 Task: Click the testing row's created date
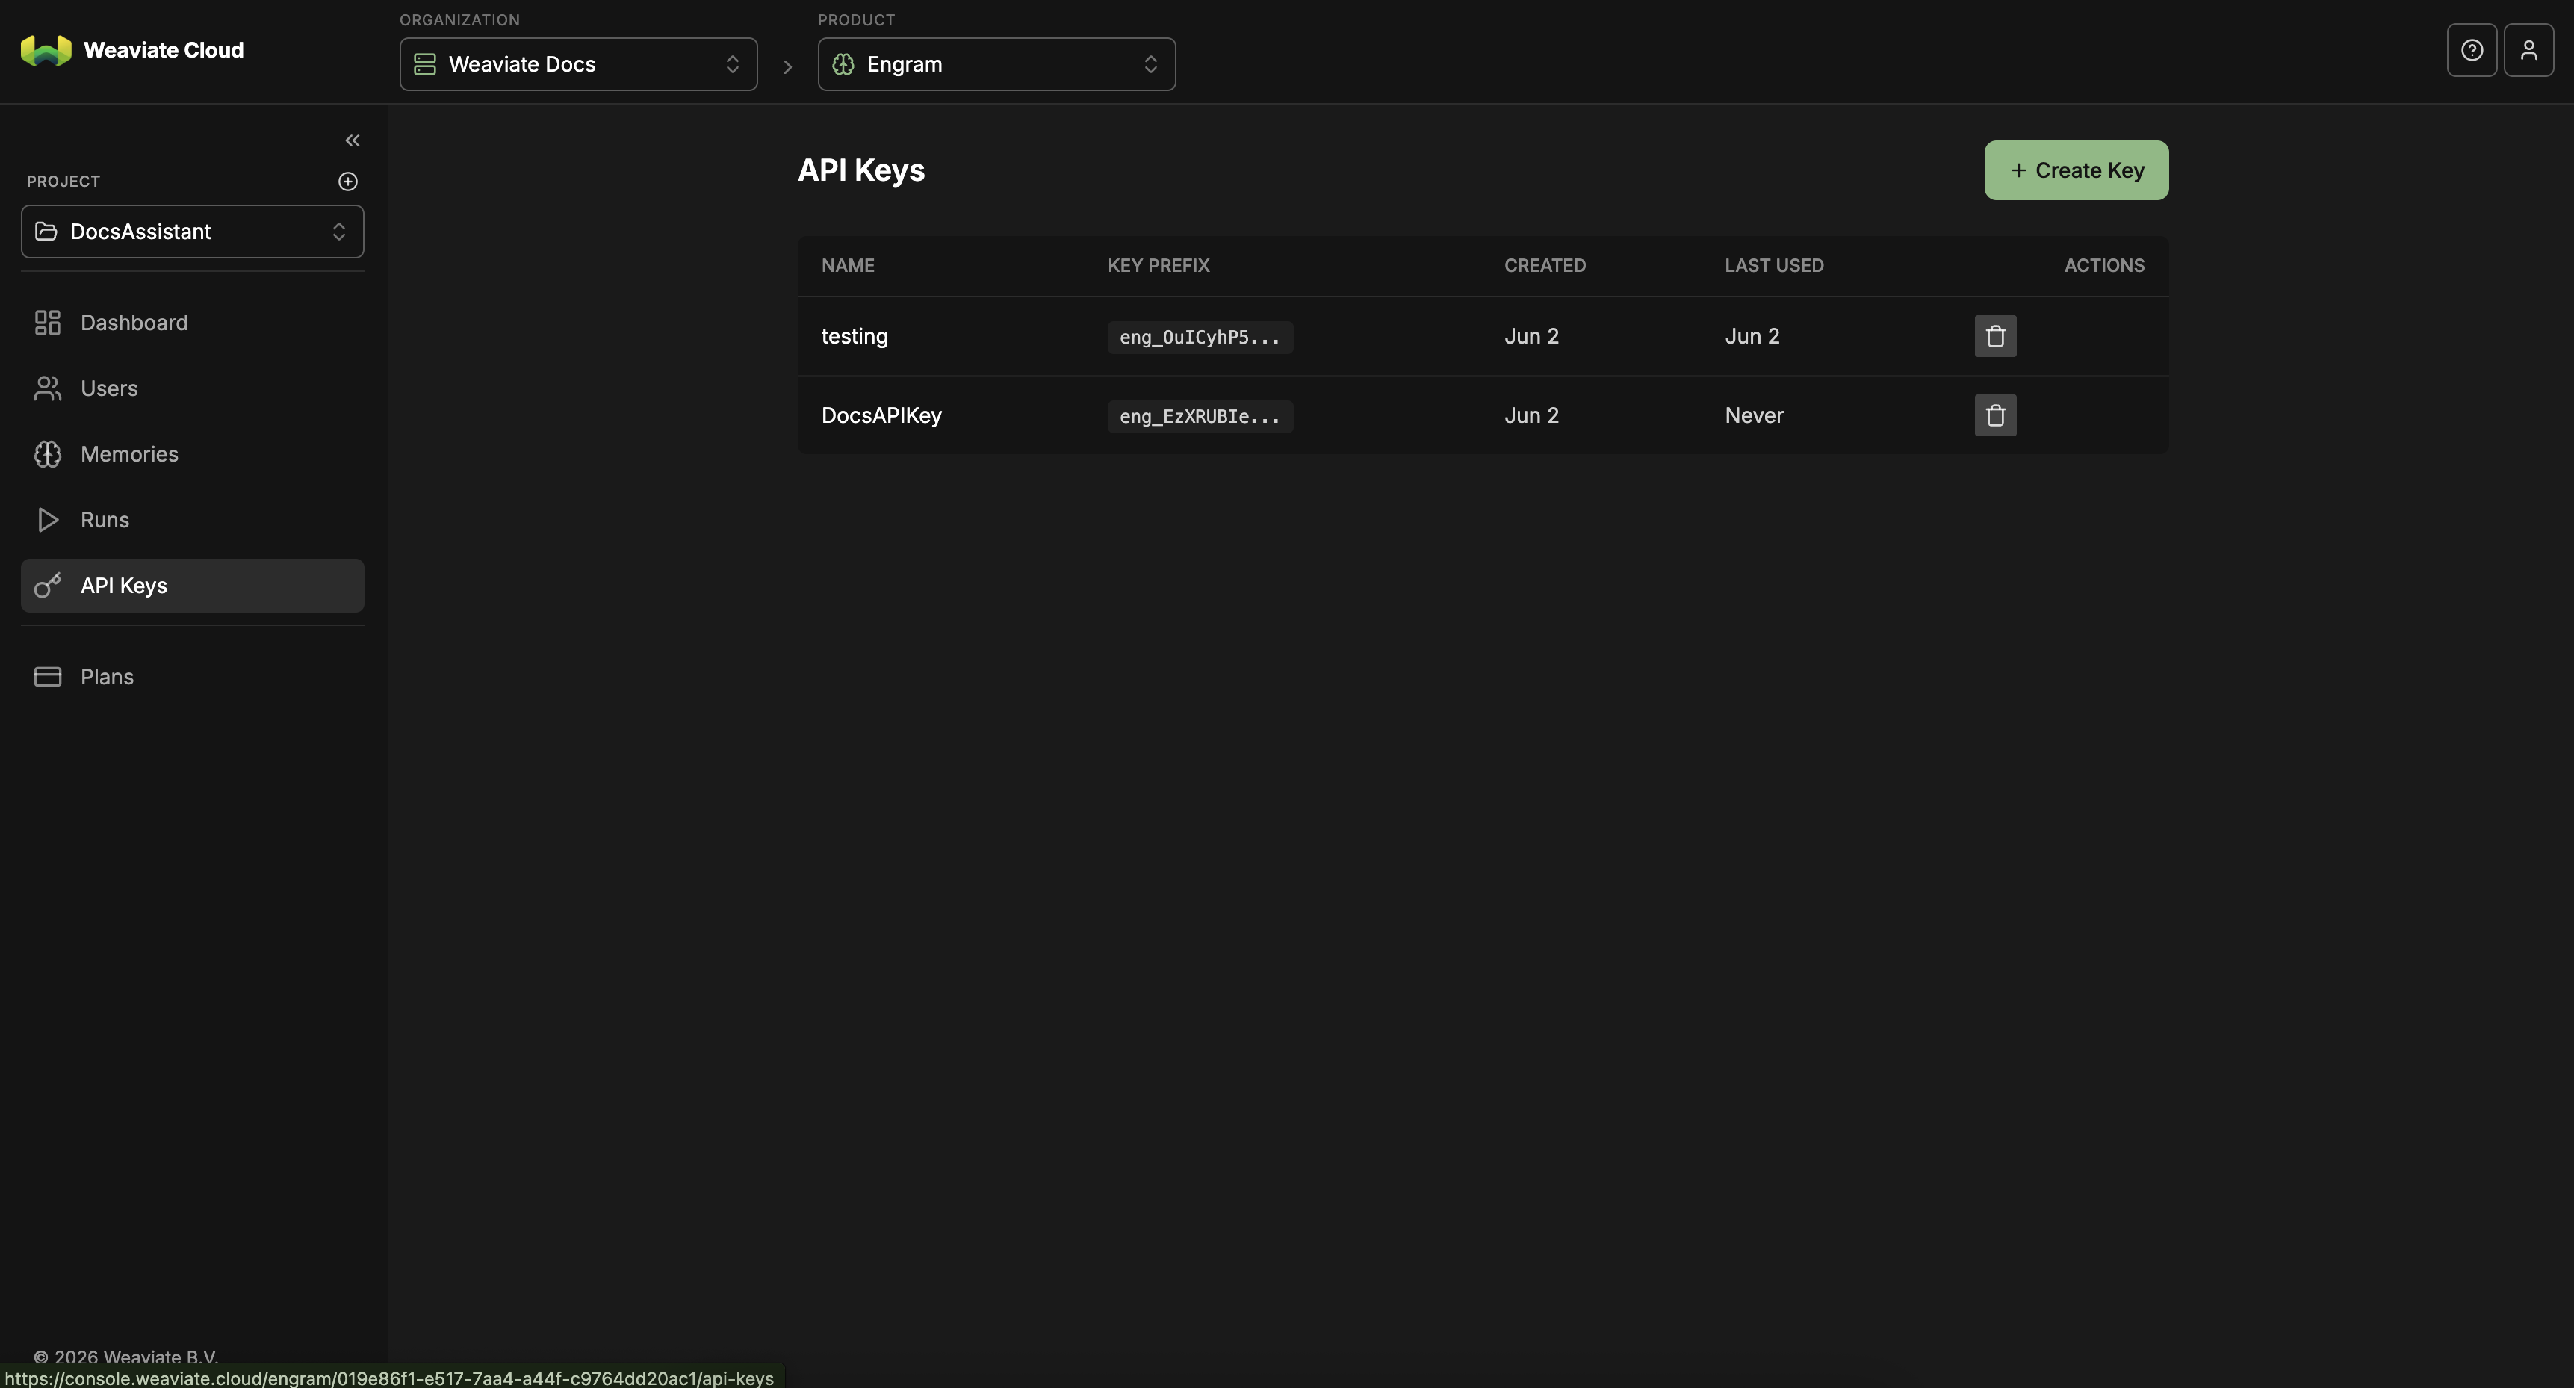[1531, 337]
